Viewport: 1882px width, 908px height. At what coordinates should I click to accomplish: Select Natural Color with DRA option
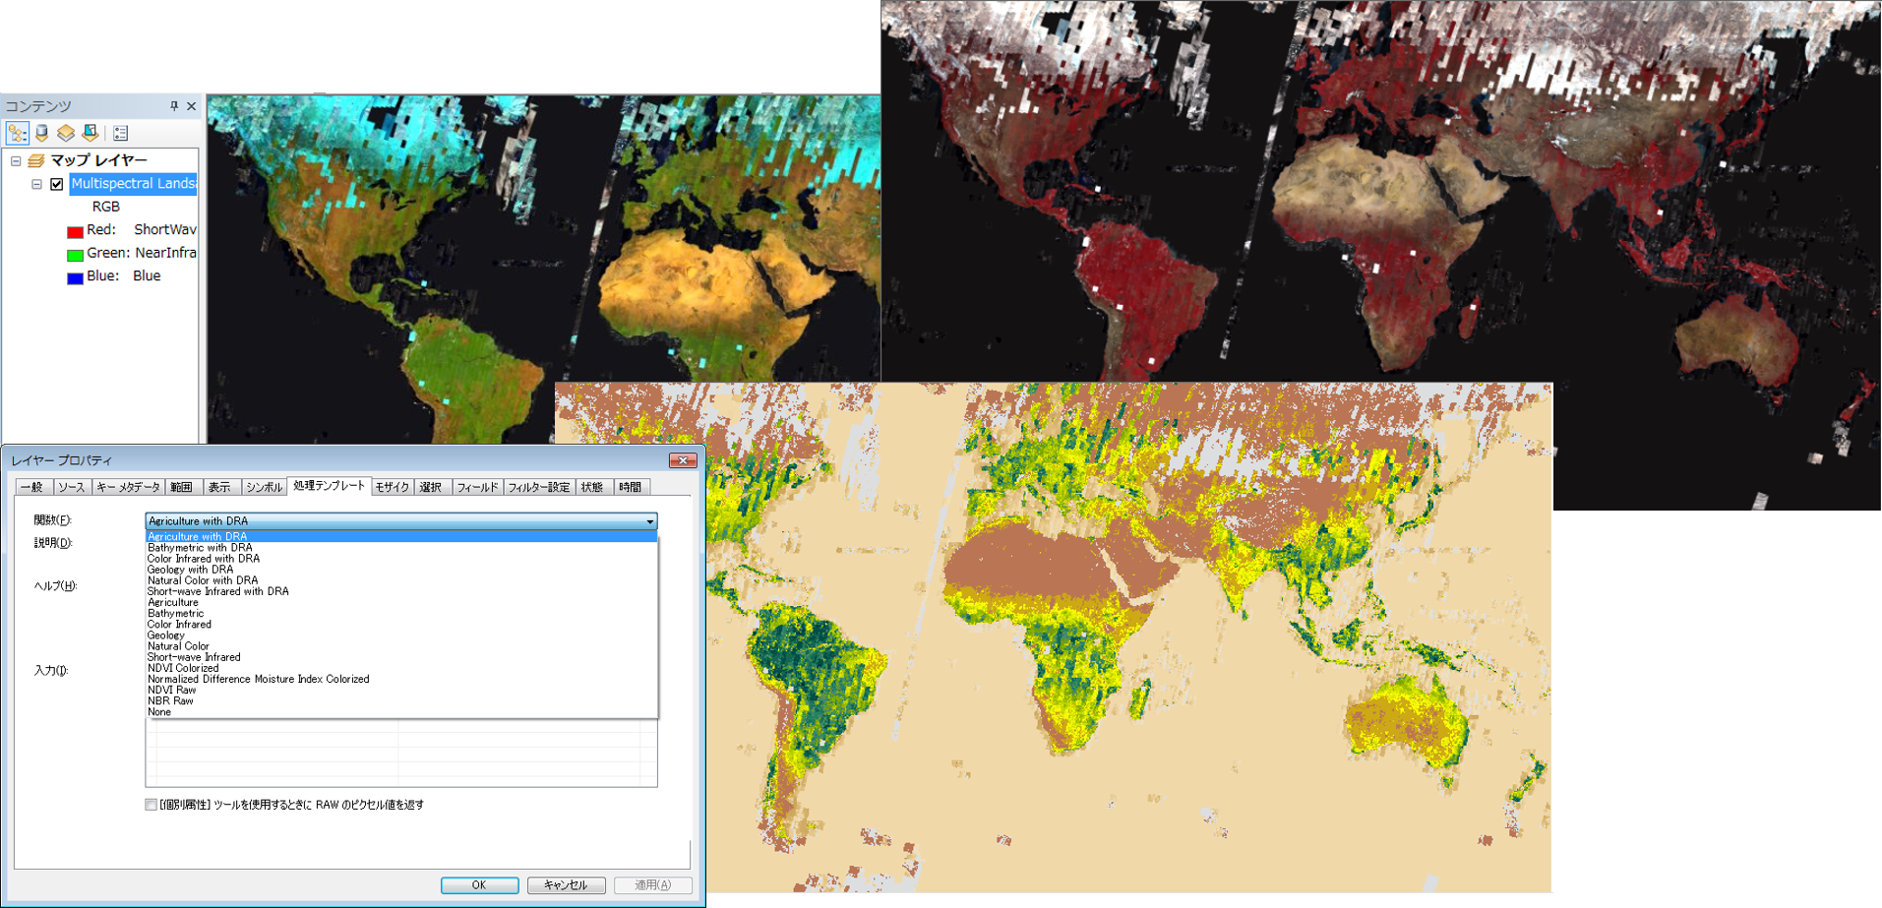(x=203, y=580)
